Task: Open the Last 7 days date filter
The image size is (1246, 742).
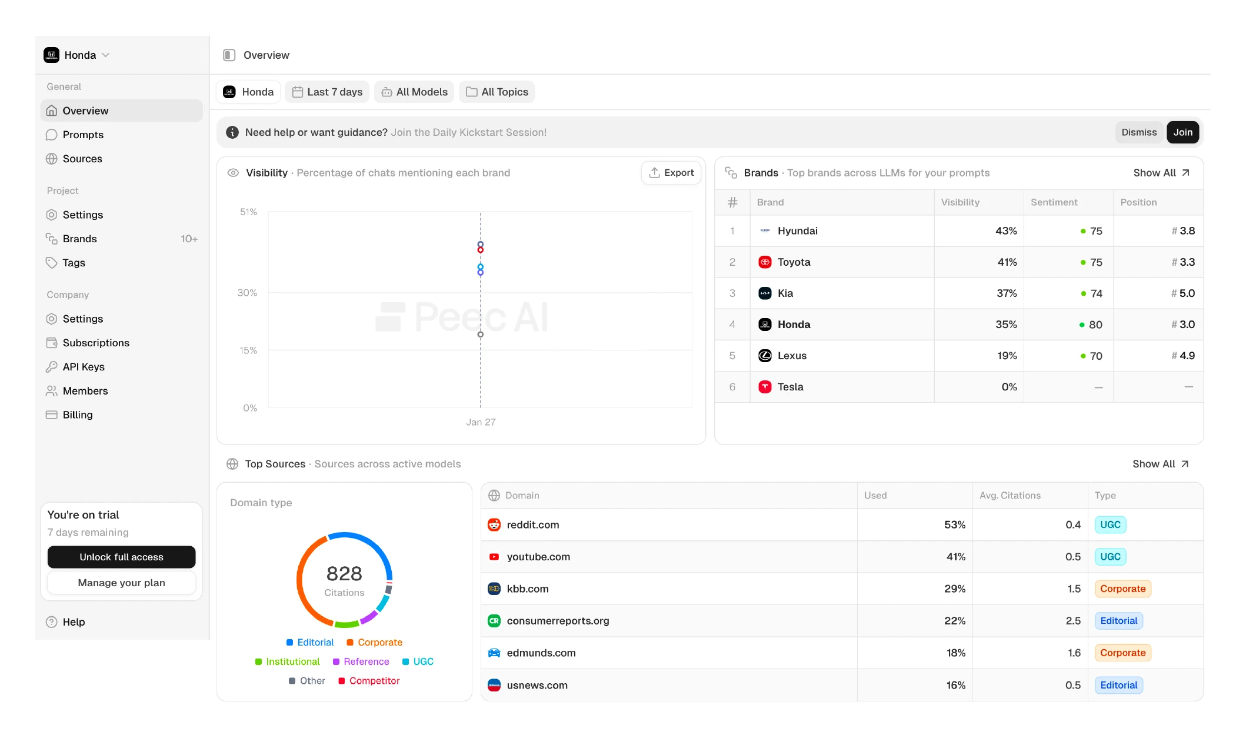Action: (x=327, y=92)
